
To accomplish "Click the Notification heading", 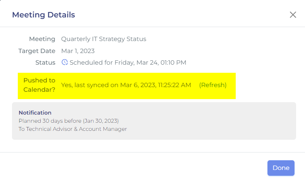I will [x=35, y=113].
